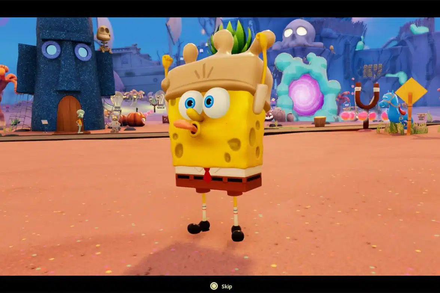The image size is (440, 293).
Task: Click the Skip label to skip cutscene
Action: point(227,287)
